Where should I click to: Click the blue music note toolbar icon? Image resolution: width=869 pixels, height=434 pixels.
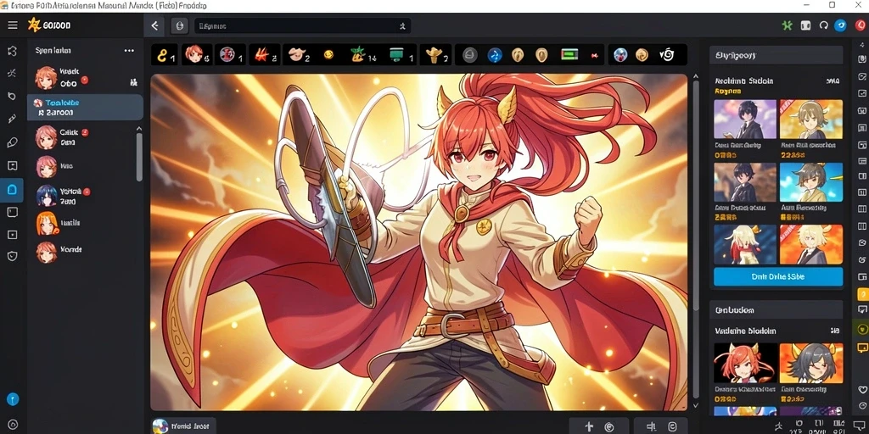[x=495, y=55]
